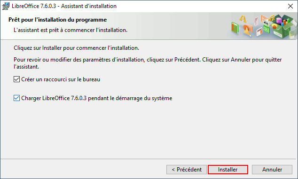Click the white presentation slide icon in banner
This screenshot has height=179, width=298.
click(259, 31)
